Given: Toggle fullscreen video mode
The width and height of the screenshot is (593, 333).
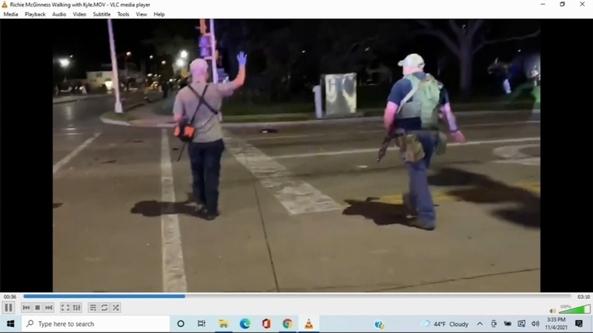Looking at the screenshot, I should pyautogui.click(x=65, y=307).
